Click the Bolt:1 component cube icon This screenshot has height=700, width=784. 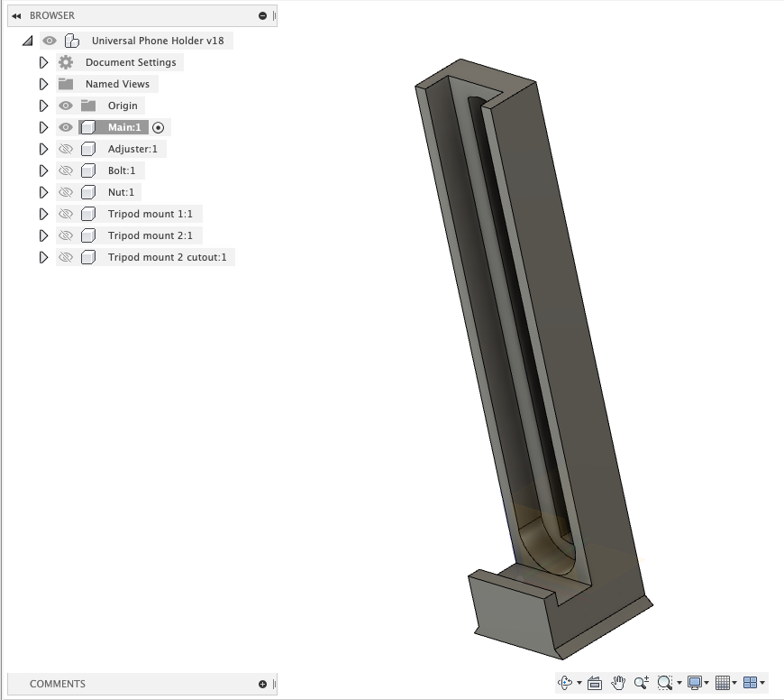pyautogui.click(x=88, y=170)
